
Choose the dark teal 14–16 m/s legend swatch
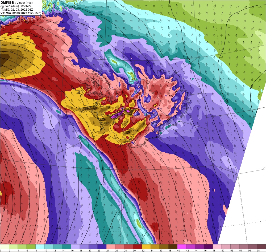(x=66, y=247)
